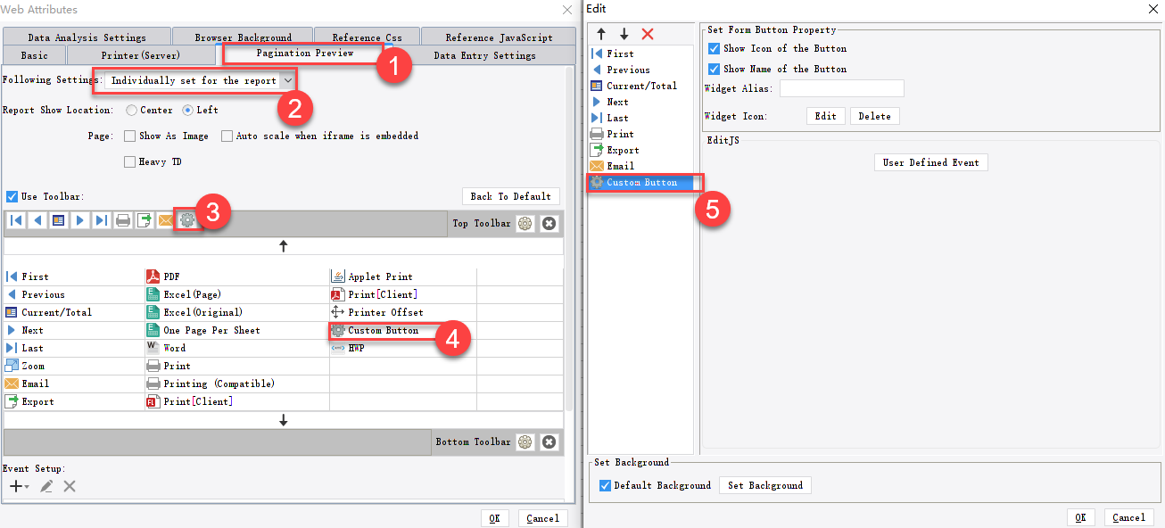The width and height of the screenshot is (1165, 528).
Task: Click Last page icon in top toolbar
Action: coord(102,220)
